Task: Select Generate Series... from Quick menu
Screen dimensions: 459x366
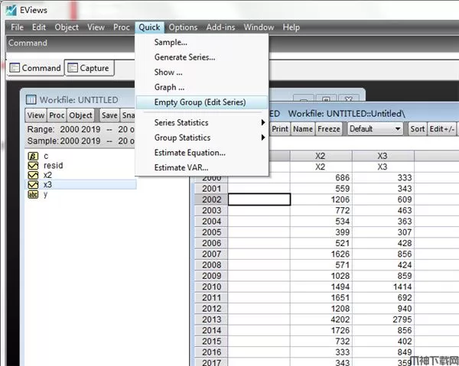Action: pyautogui.click(x=184, y=57)
